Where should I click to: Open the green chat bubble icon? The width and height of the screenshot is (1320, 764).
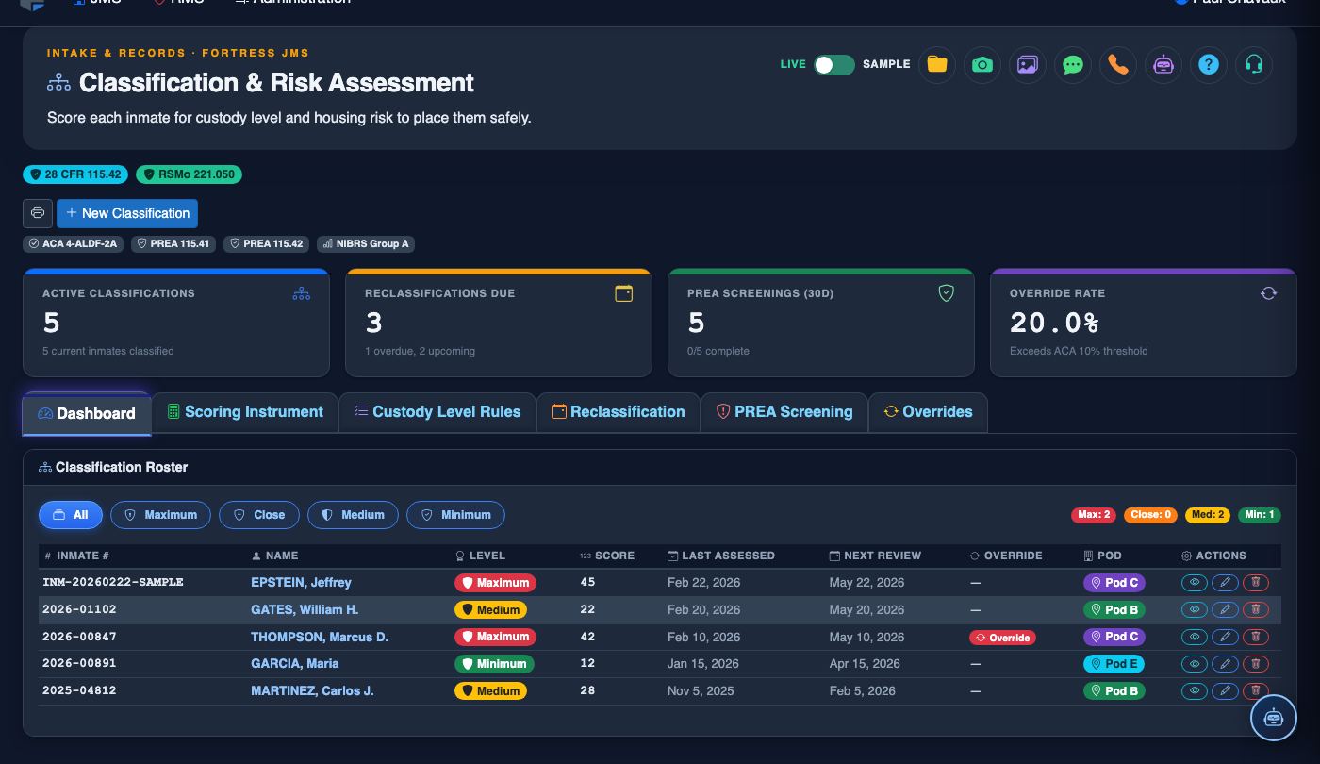[x=1073, y=65]
